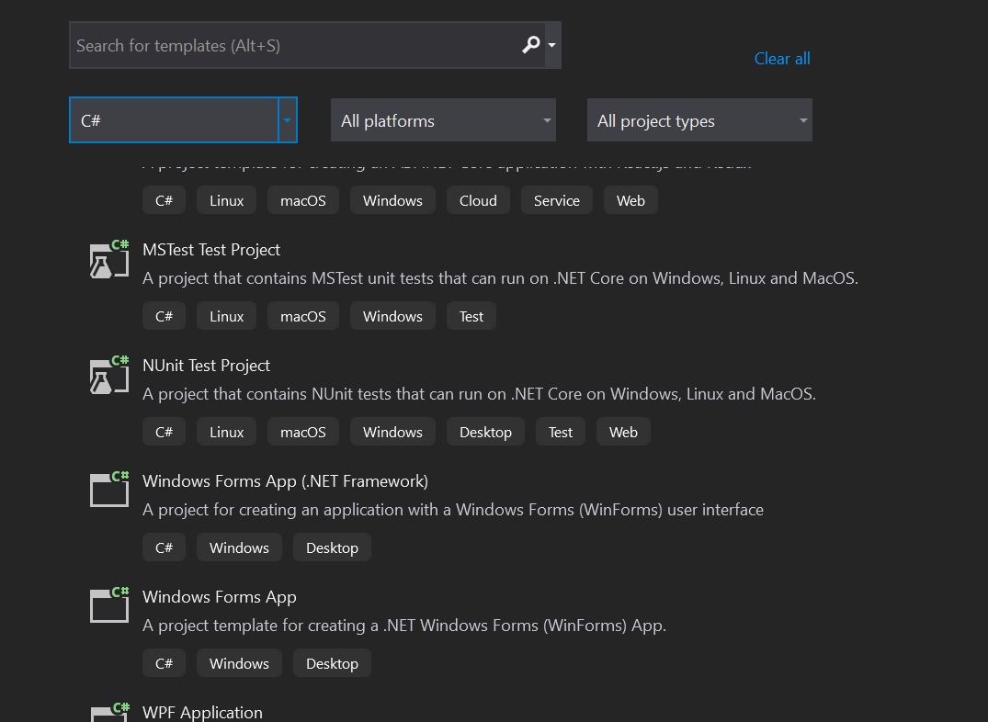Screen dimensions: 988x722
Task: Click the Clear all link
Action: click(782, 59)
